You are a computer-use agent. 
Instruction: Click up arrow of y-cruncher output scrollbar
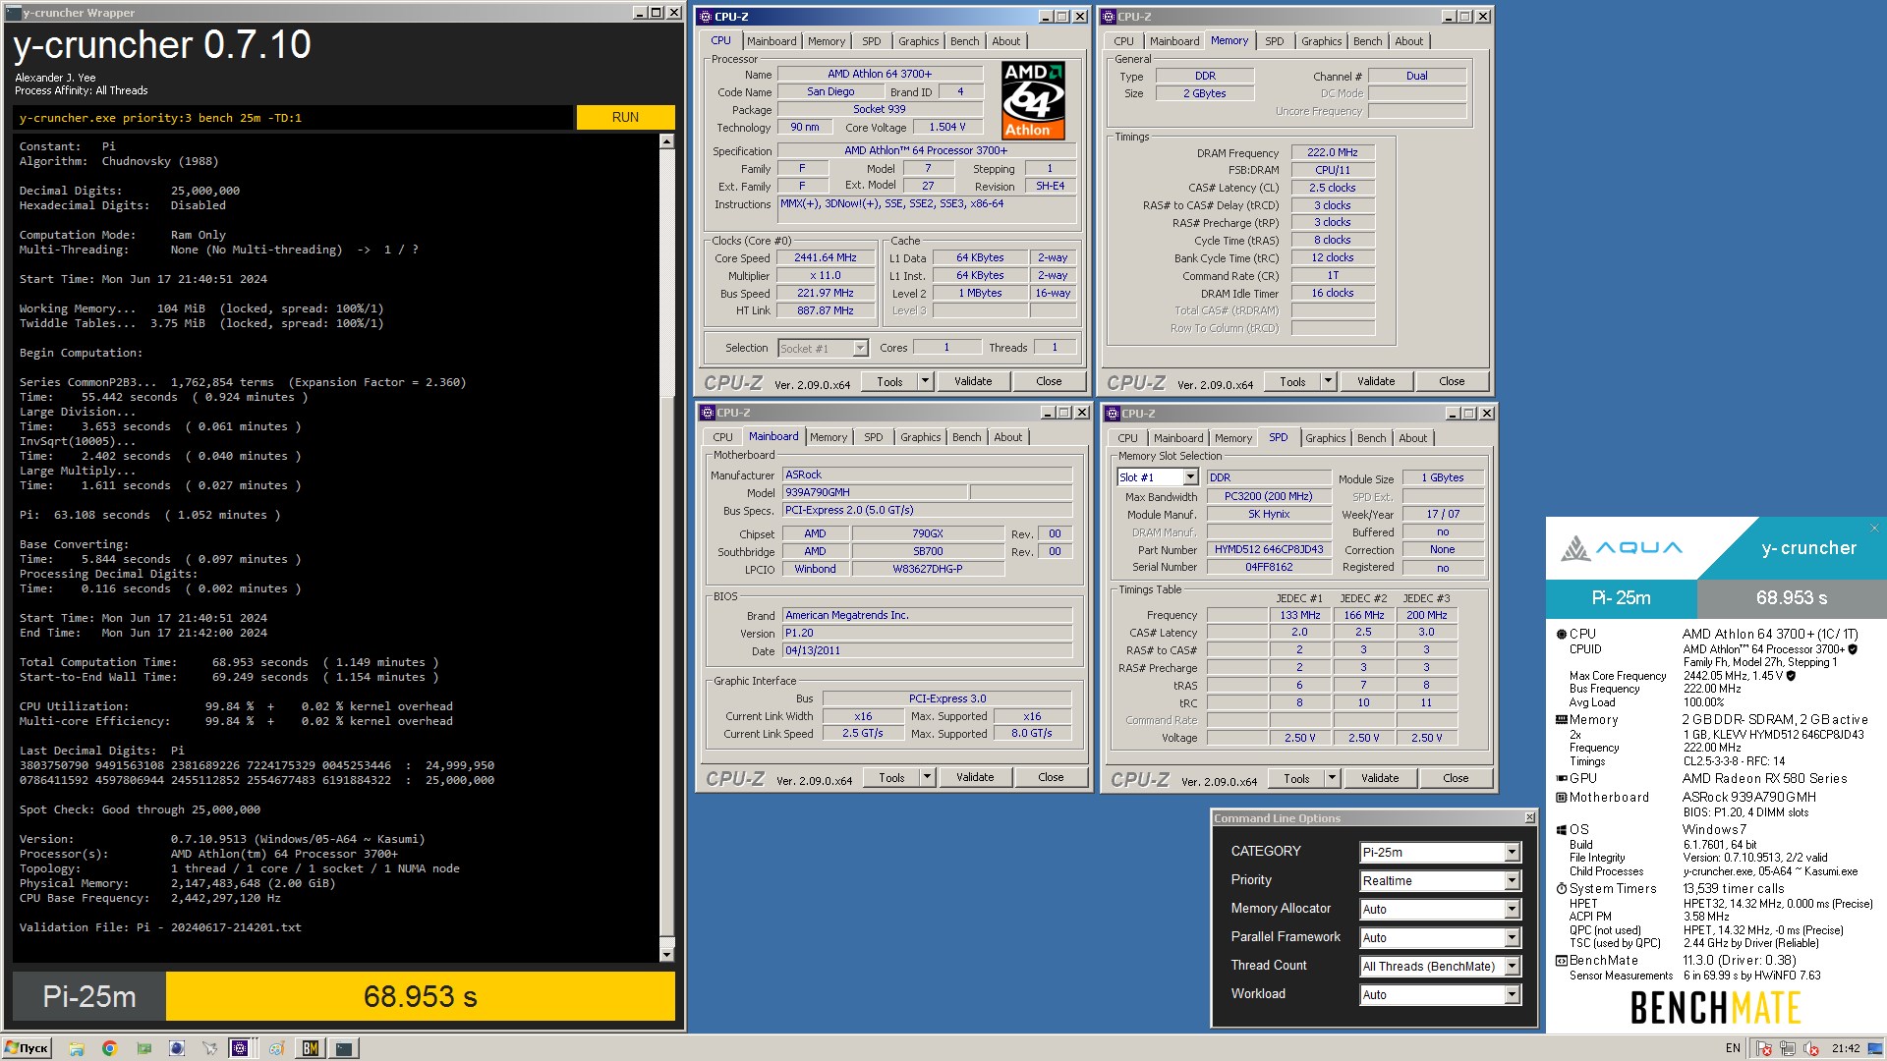(x=666, y=141)
